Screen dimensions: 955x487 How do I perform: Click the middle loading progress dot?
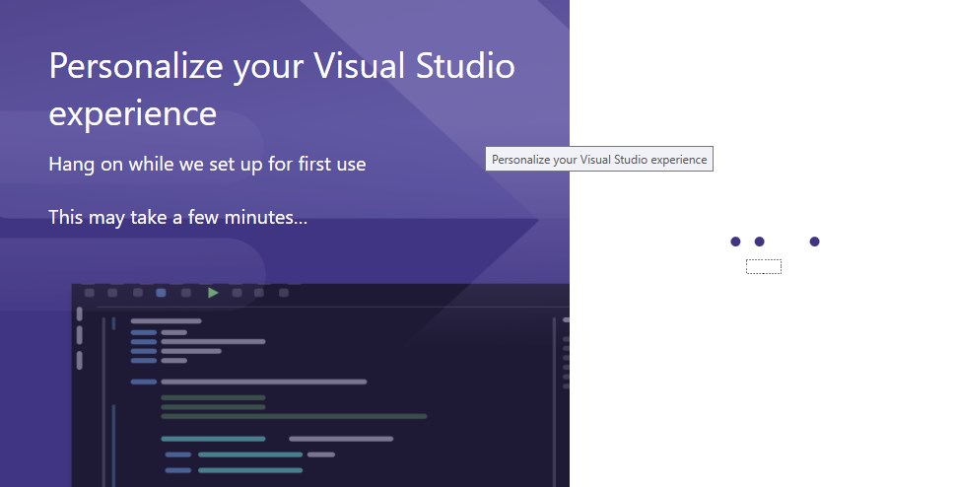(760, 242)
